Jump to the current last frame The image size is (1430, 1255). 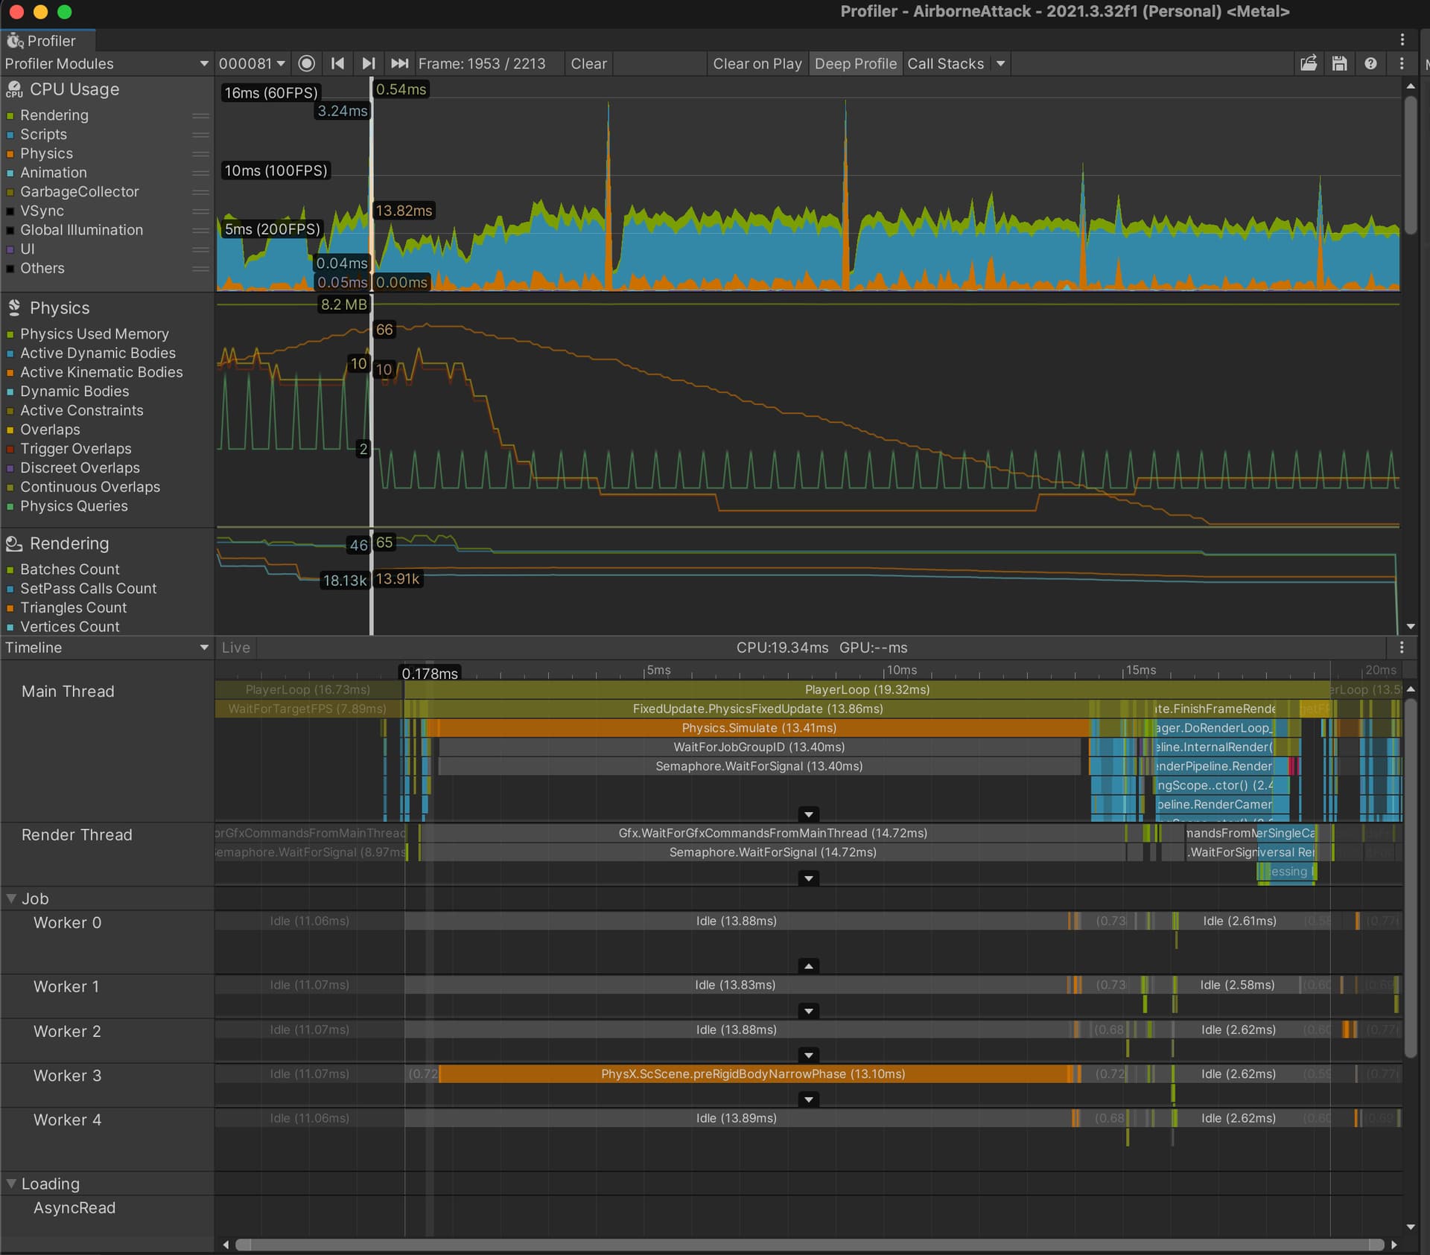coord(399,63)
